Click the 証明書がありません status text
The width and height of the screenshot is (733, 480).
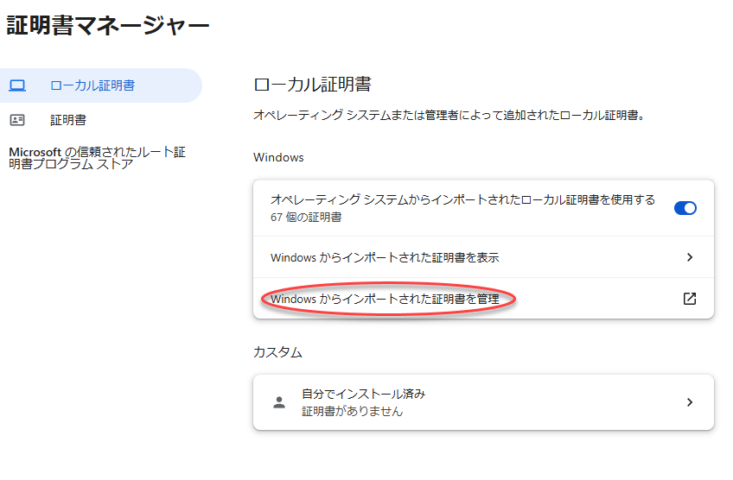(352, 412)
